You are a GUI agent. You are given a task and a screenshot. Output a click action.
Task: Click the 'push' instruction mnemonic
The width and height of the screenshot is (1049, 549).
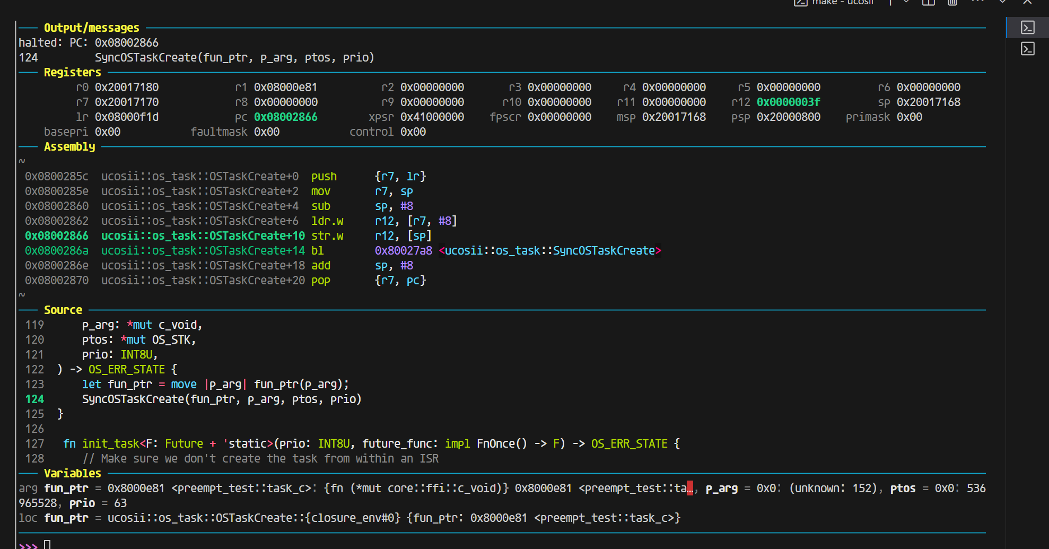(x=324, y=176)
